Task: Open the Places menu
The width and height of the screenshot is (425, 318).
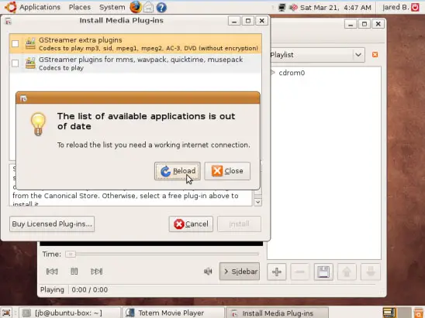Action: click(80, 7)
